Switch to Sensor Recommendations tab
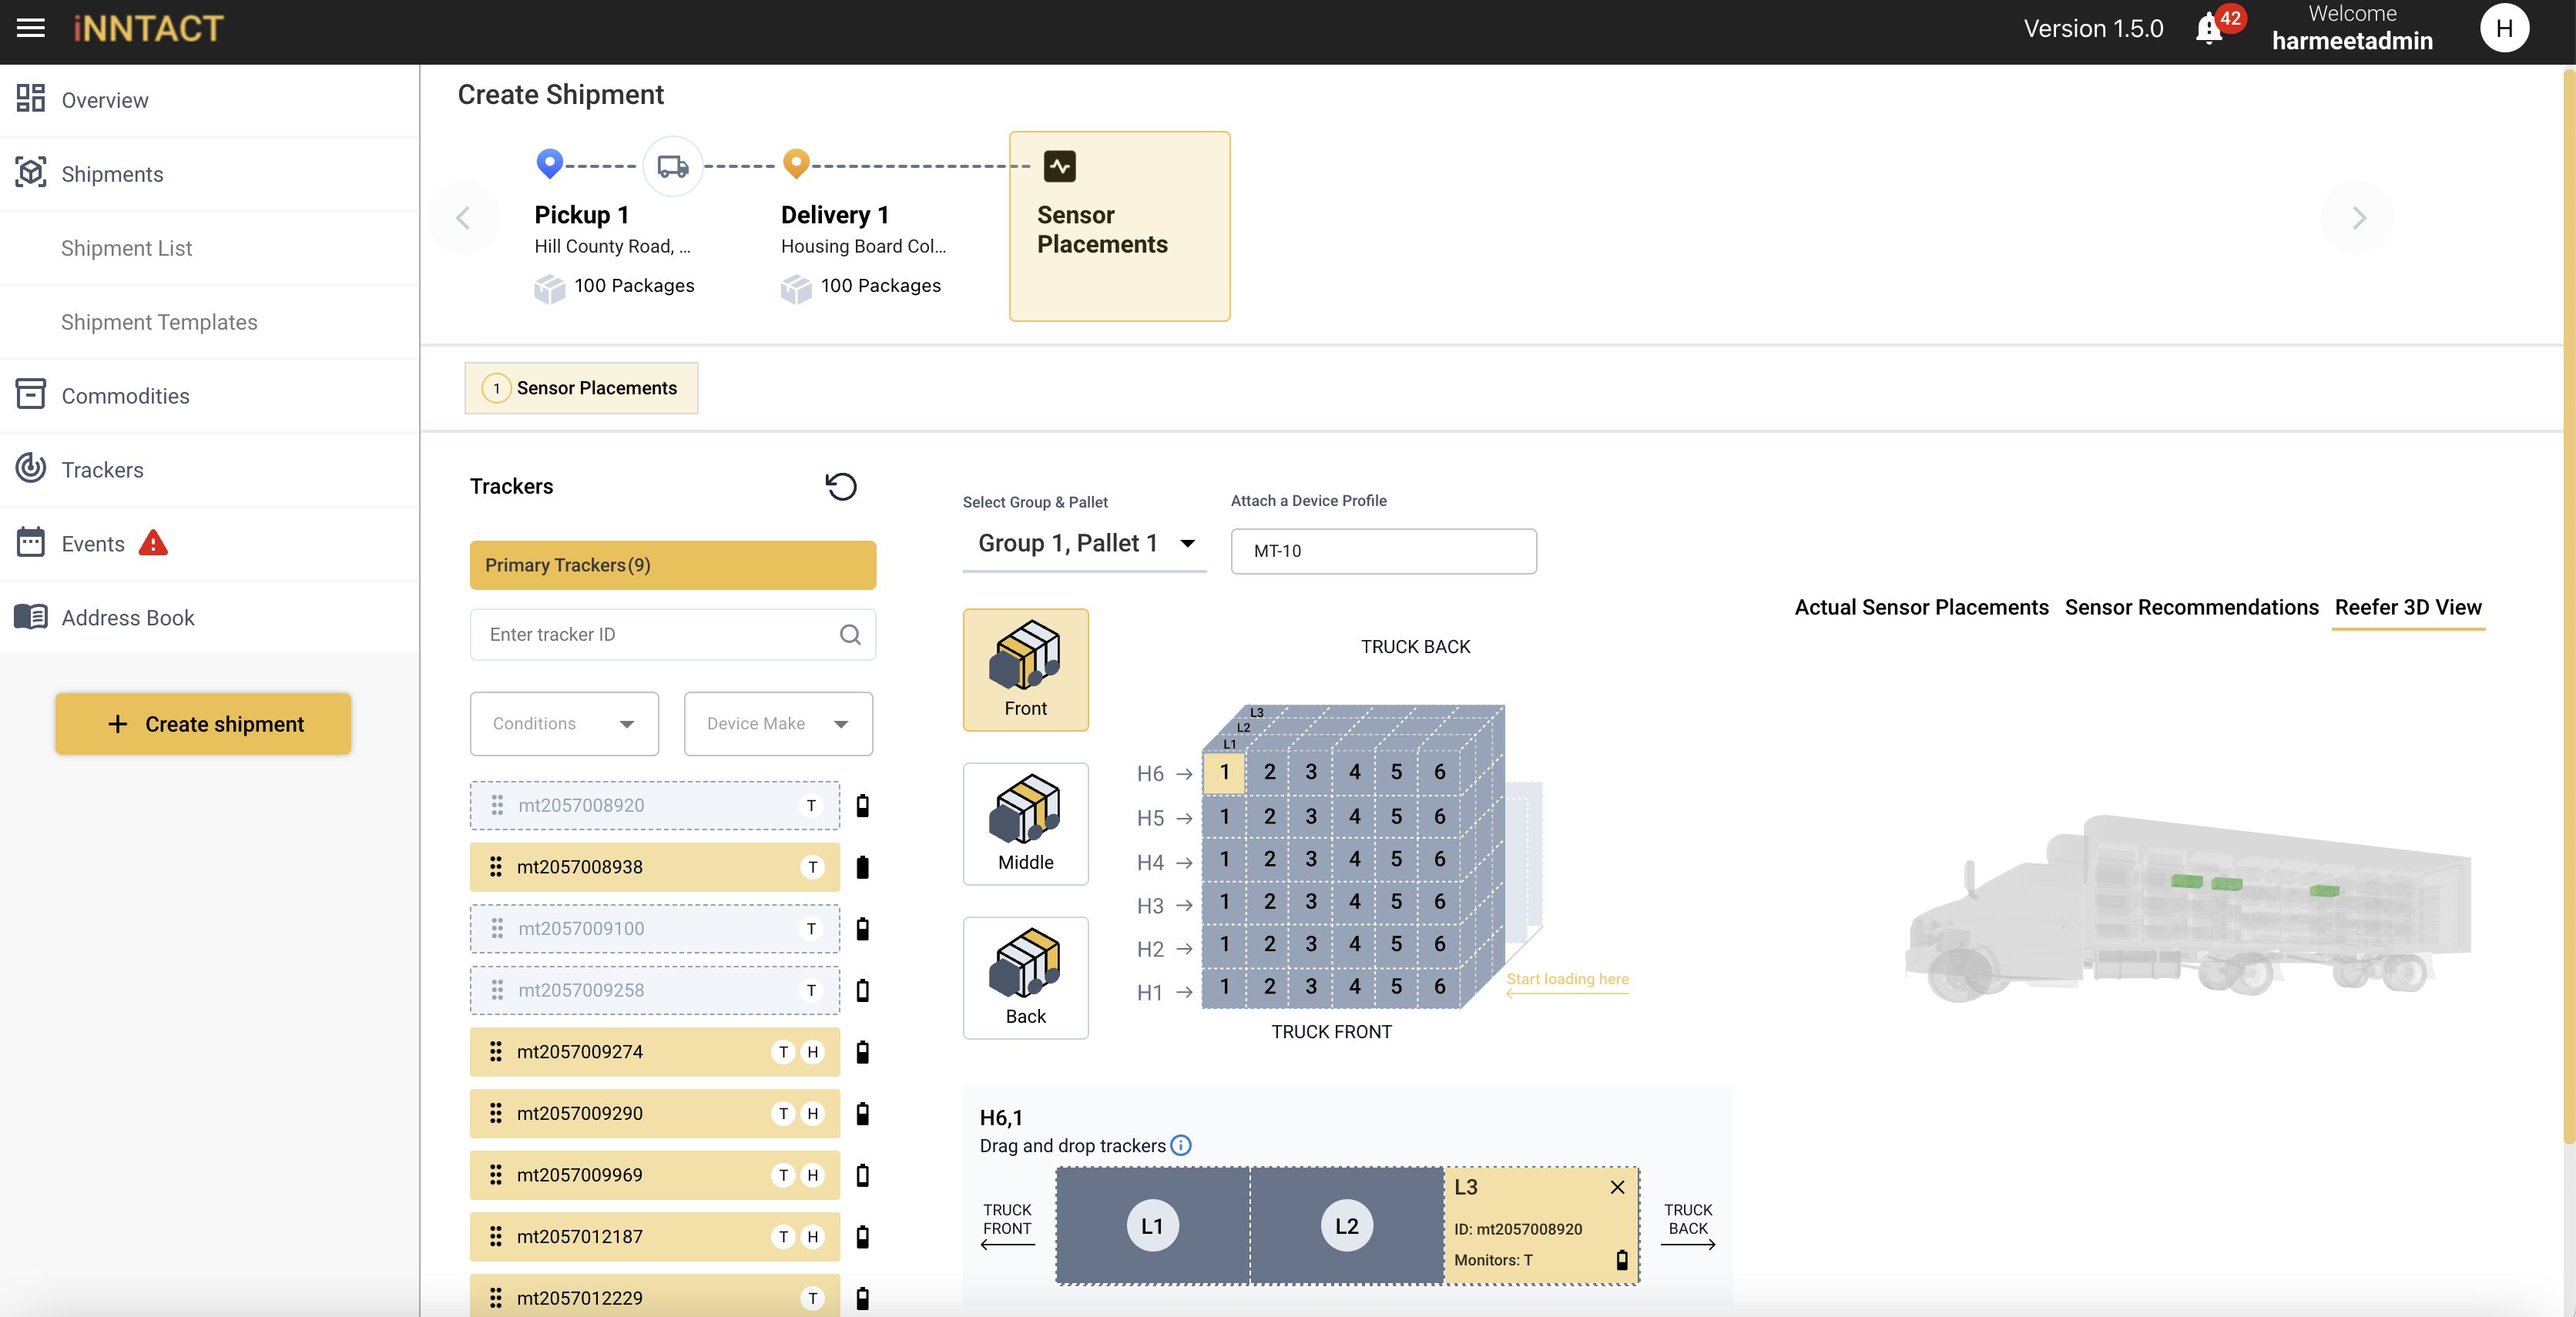This screenshot has height=1317, width=2576. [x=2191, y=607]
